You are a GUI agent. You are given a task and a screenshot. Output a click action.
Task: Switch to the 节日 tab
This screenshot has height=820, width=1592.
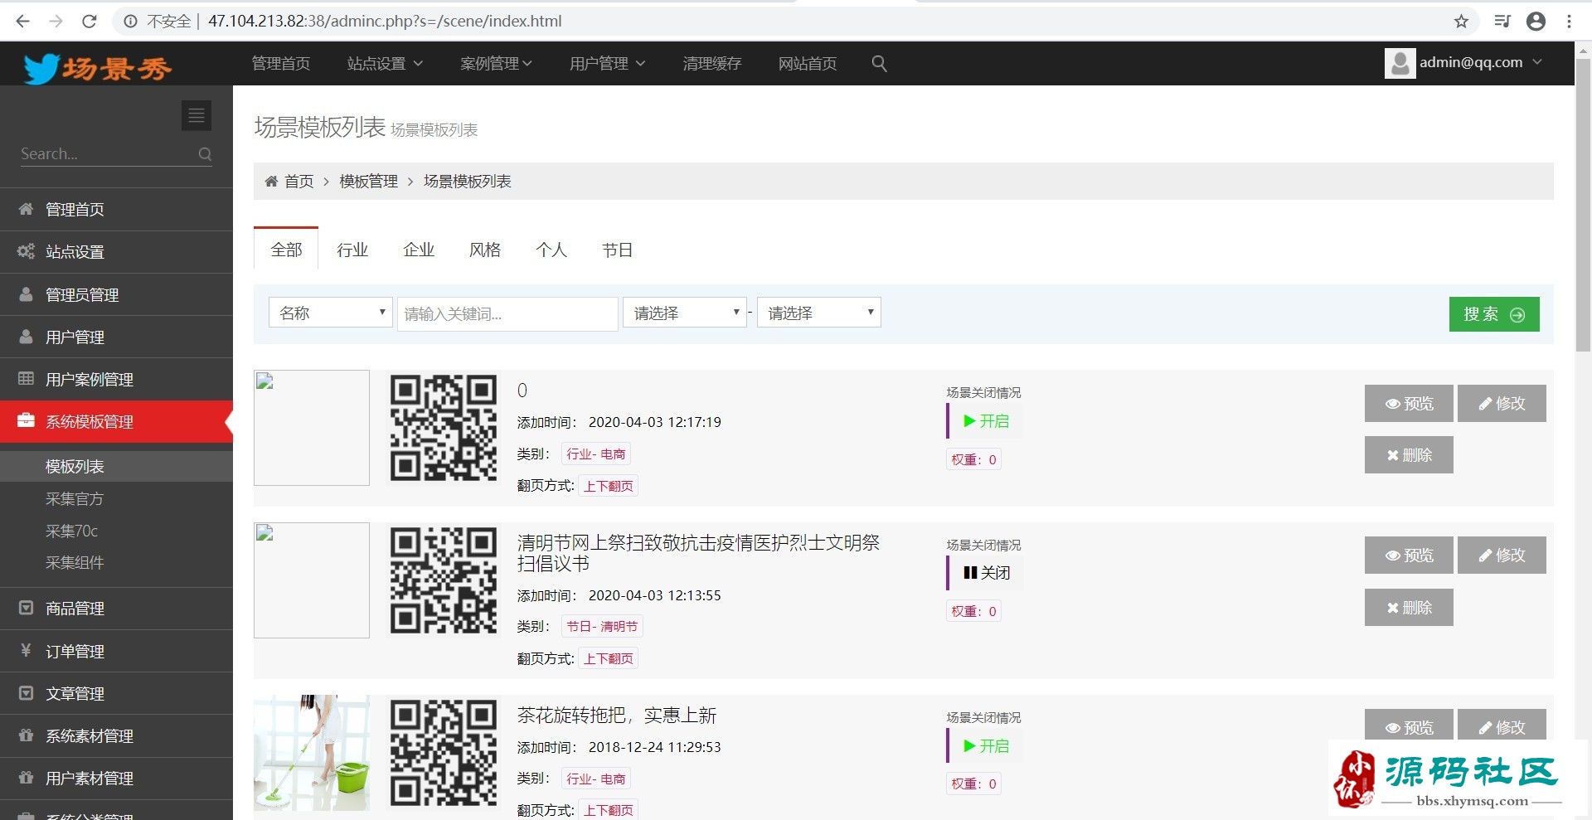tap(618, 250)
